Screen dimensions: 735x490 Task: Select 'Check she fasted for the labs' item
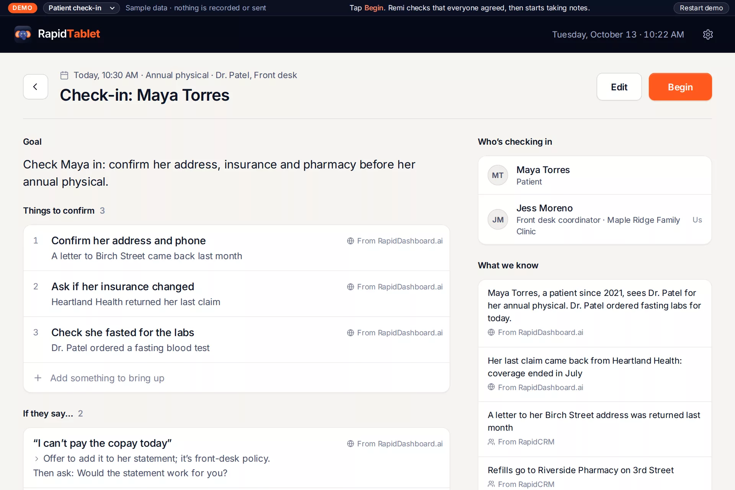point(237,340)
